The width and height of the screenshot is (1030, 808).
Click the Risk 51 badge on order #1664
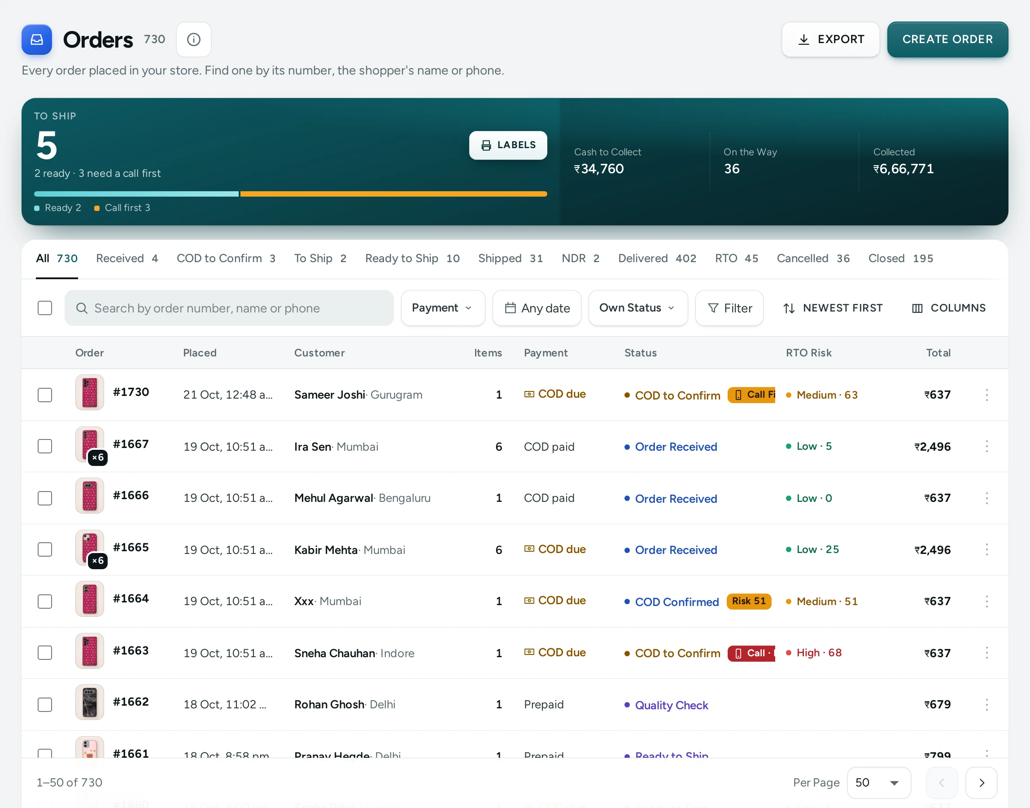tap(749, 601)
